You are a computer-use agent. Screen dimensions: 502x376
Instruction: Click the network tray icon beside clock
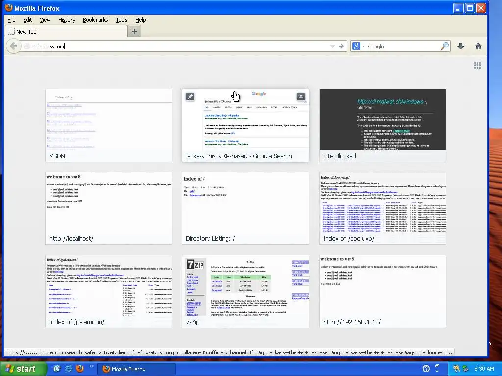pyautogui.click(x=465, y=369)
